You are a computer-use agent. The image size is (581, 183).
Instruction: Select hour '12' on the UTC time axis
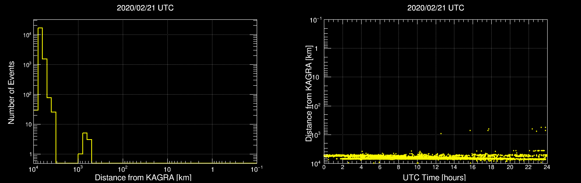[x=435, y=167]
